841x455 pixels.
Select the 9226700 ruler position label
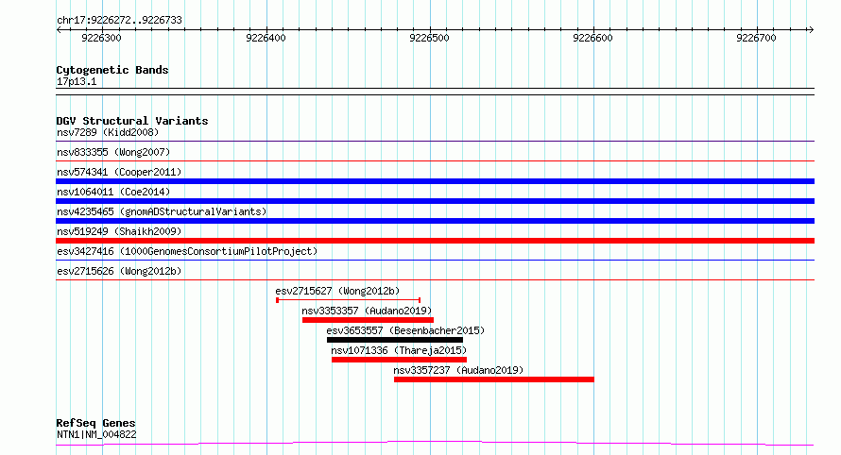click(756, 38)
